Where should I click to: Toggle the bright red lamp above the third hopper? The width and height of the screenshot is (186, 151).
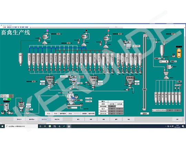click(x=108, y=31)
